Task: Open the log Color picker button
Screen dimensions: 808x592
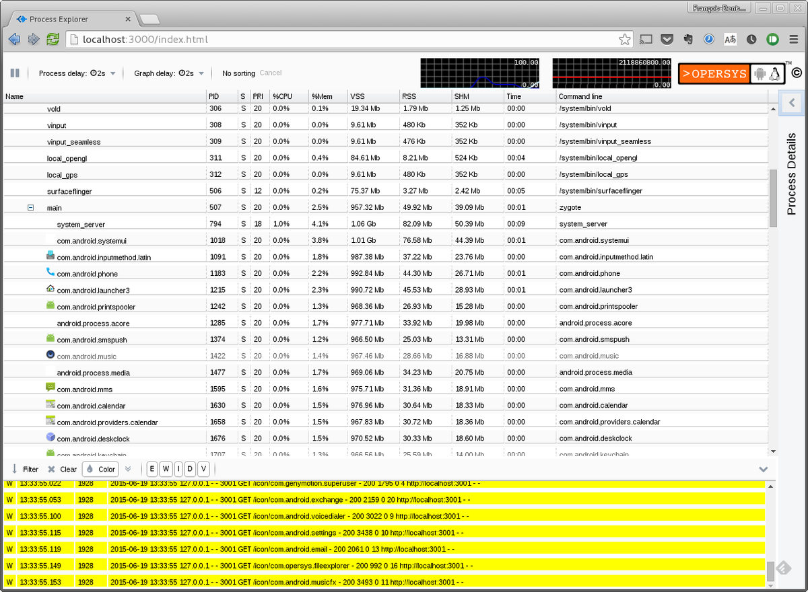Action: click(100, 469)
